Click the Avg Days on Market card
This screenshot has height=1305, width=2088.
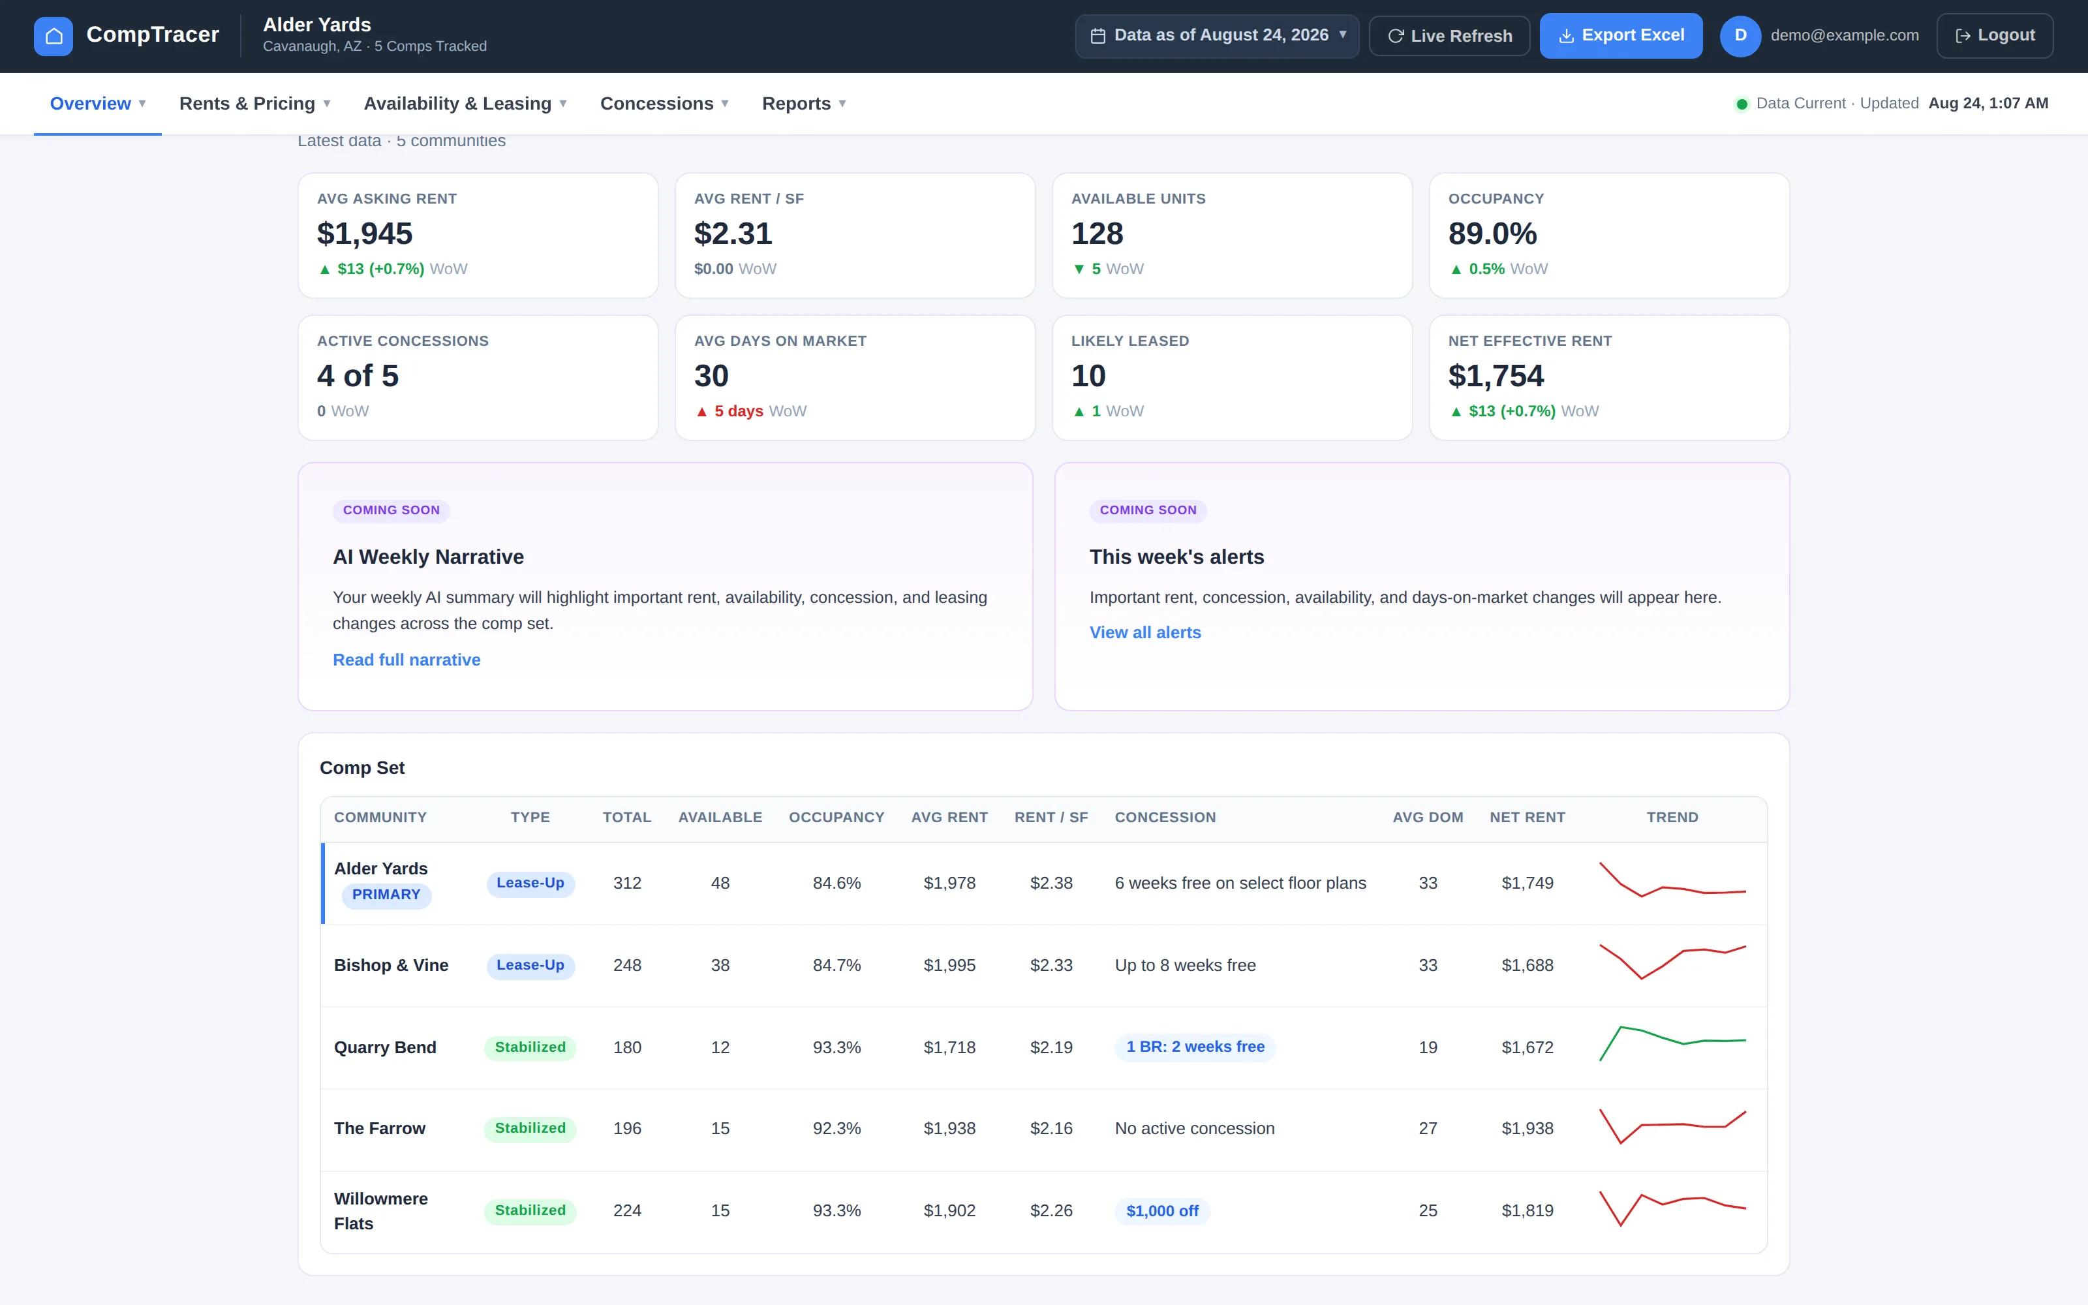(855, 378)
